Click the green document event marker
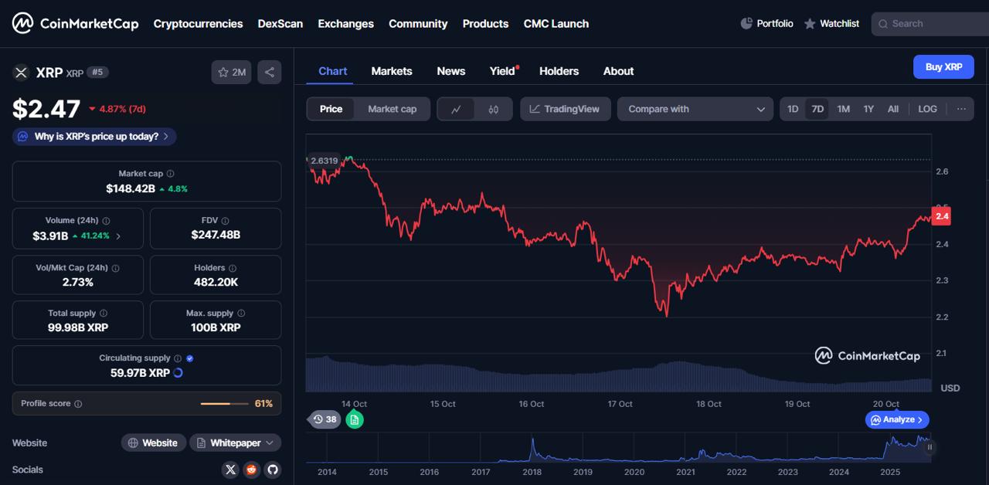989x485 pixels. click(x=354, y=419)
